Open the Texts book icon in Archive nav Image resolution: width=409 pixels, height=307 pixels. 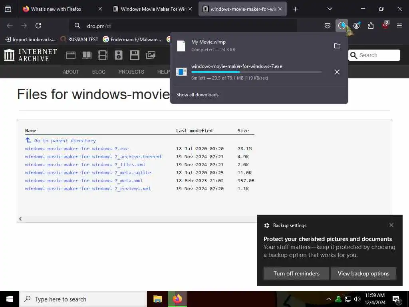pyautogui.click(x=87, y=55)
